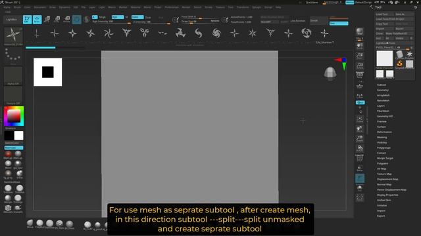Expand the Subtool subpalette

tap(382, 85)
